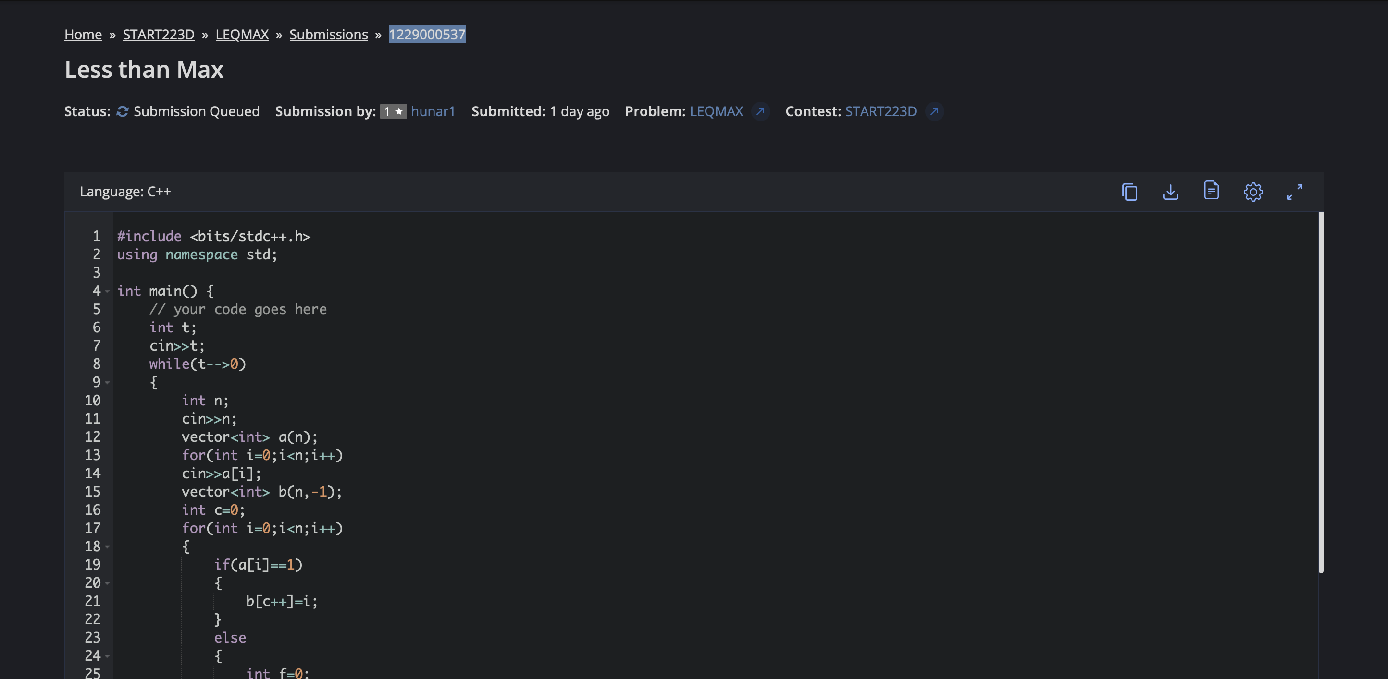
Task: Click the refresh status icon
Action: pyautogui.click(x=122, y=111)
